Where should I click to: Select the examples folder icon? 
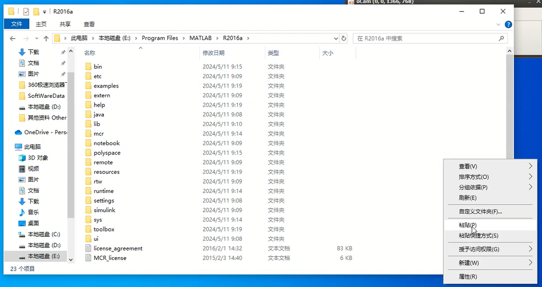(88, 86)
